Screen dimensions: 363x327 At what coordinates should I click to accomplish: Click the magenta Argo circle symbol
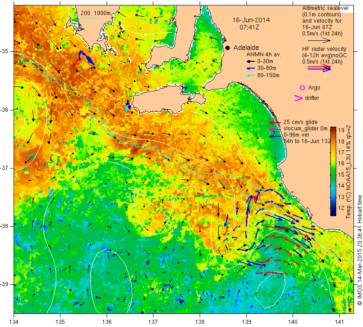tap(302, 88)
